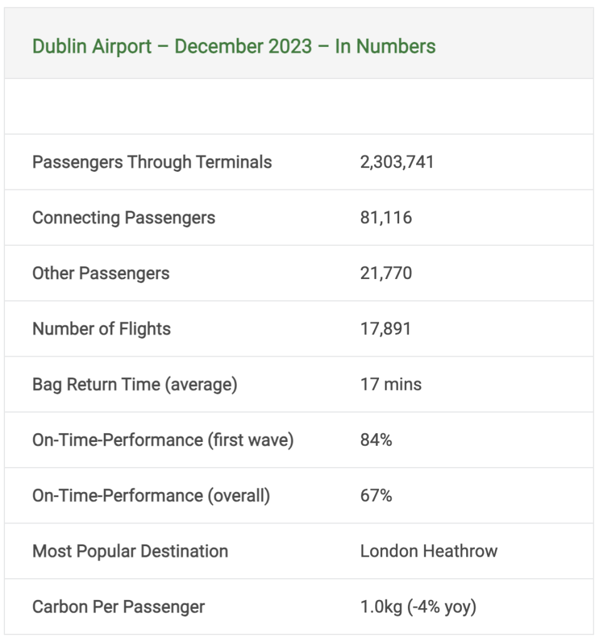Select On-Time-Performance (first wave) label
The height and width of the screenshot is (642, 599).
coord(163,440)
